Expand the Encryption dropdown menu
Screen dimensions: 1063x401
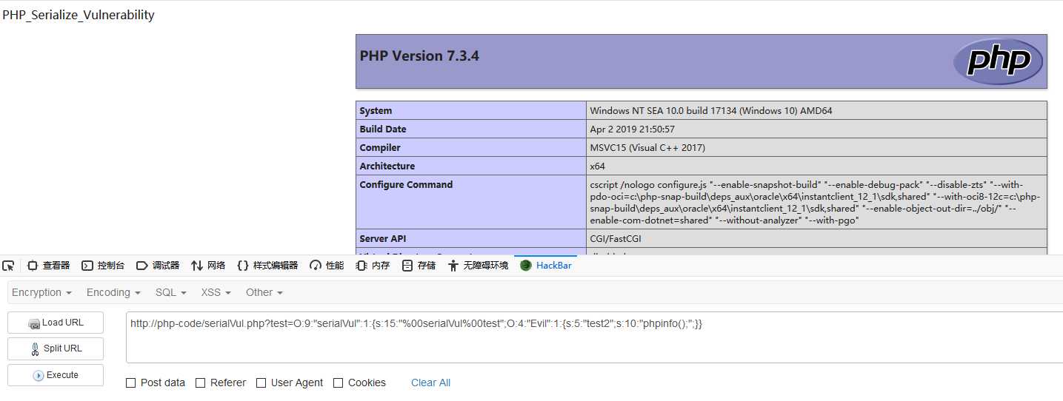point(41,292)
